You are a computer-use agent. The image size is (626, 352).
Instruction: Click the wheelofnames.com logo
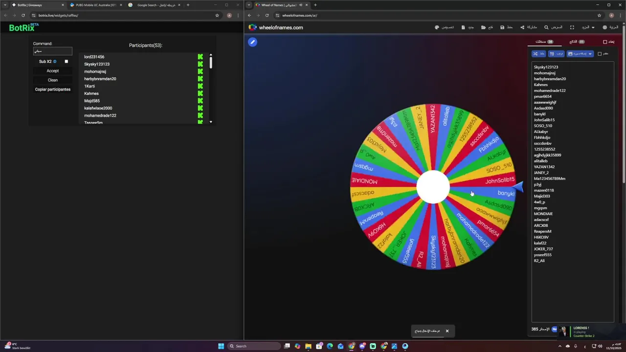pyautogui.click(x=276, y=27)
